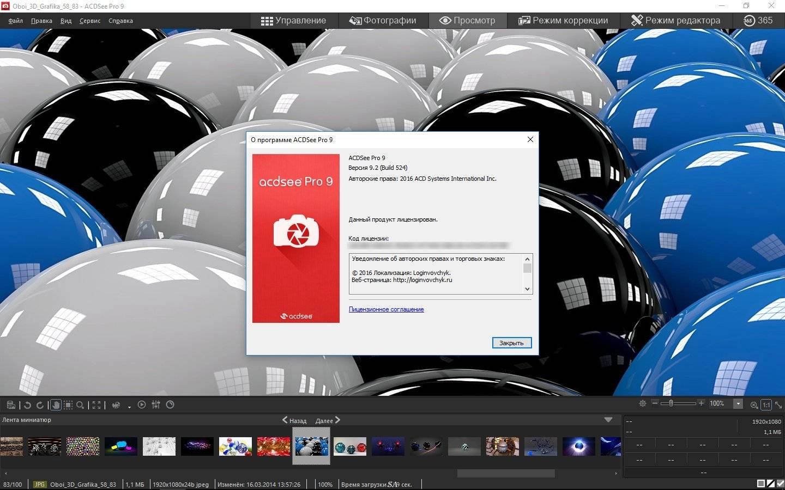Close About ACDSee dialog with X
Viewport: 785px width, 490px height.
point(530,139)
